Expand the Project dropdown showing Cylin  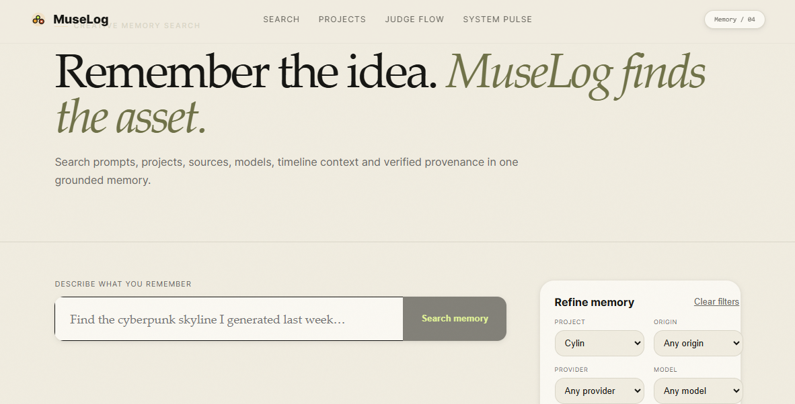coord(599,344)
